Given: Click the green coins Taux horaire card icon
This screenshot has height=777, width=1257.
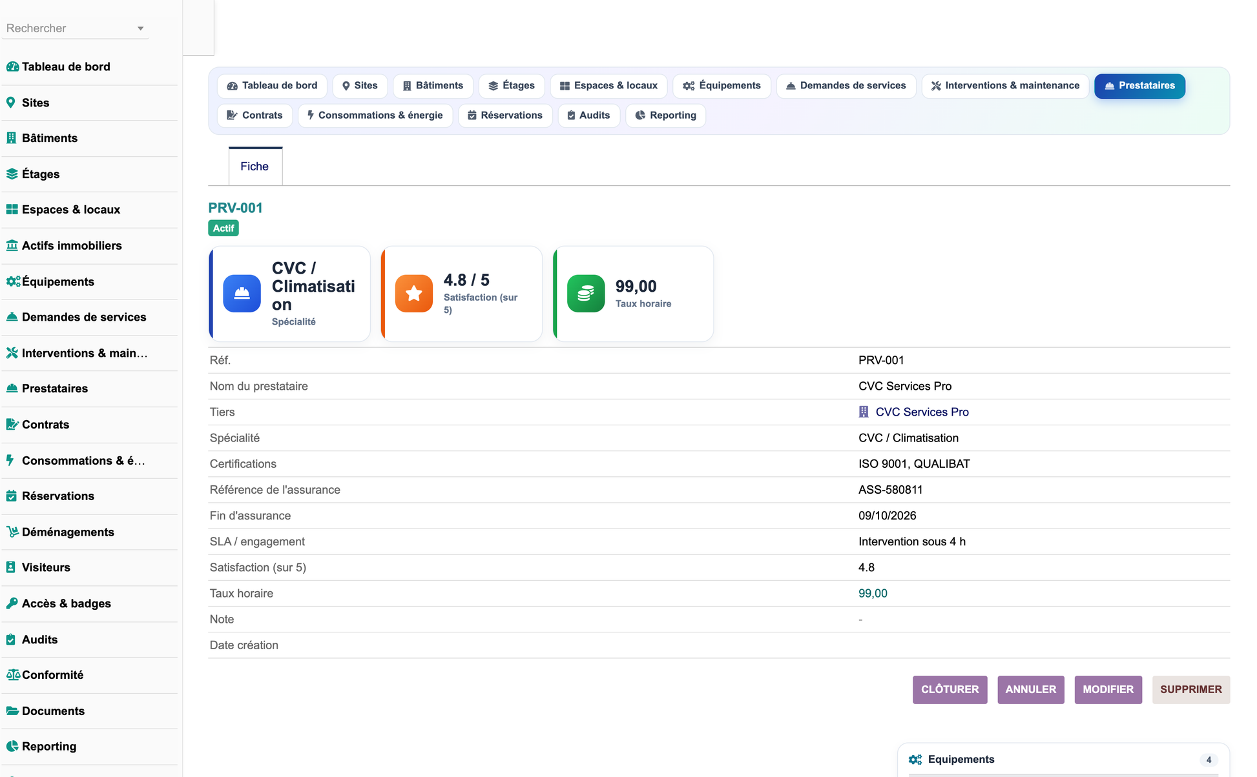Looking at the screenshot, I should [x=586, y=294].
